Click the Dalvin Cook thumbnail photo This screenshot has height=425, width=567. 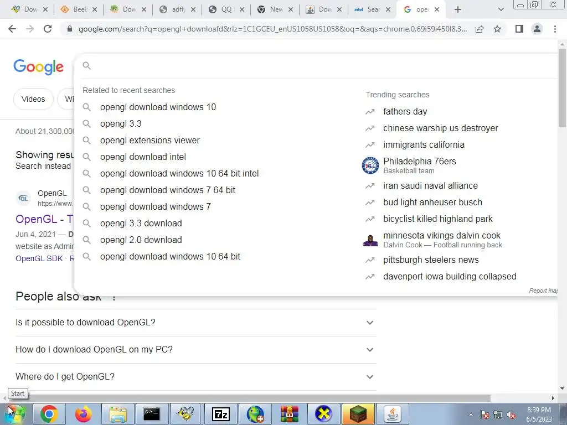tap(370, 240)
